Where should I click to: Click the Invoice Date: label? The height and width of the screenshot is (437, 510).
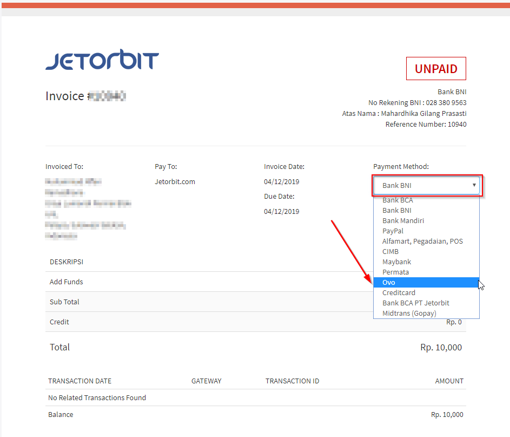pyautogui.click(x=284, y=167)
